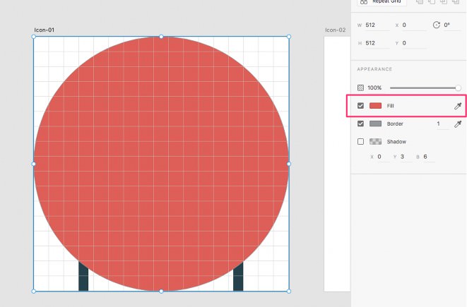Use the Border eyedropper tool
Image resolution: width=467 pixels, height=307 pixels.
[458, 124]
